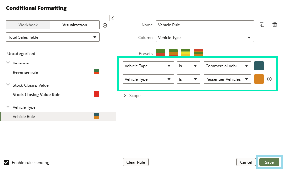The width and height of the screenshot is (283, 170).
Task: Select the Visualization tab
Action: point(75,25)
